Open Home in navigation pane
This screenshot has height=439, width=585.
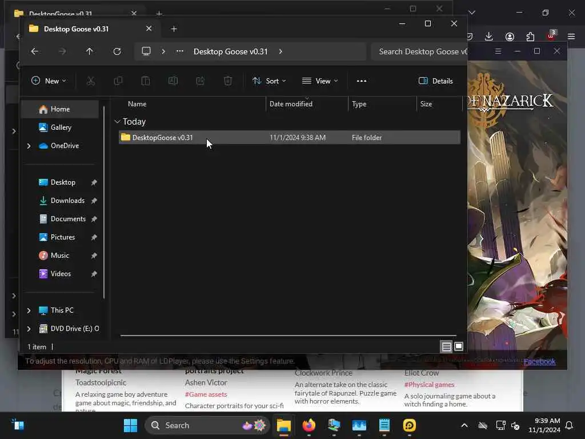59,109
